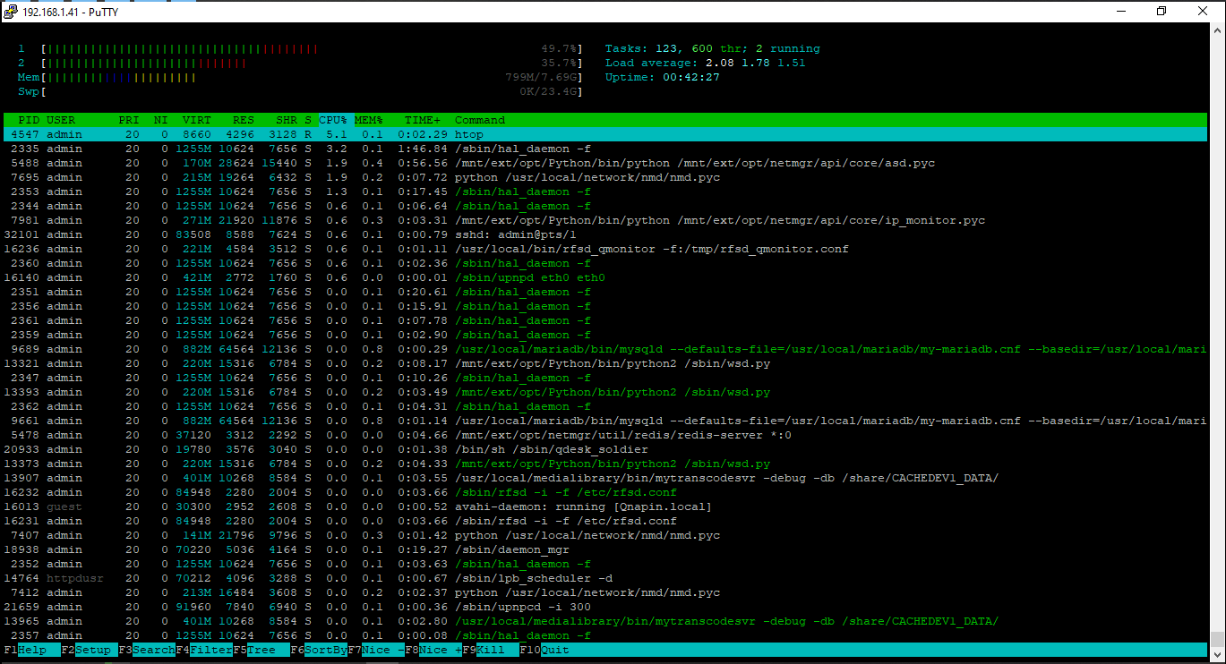Click the PID column header
The width and height of the screenshot is (1226, 664).
[x=29, y=120]
